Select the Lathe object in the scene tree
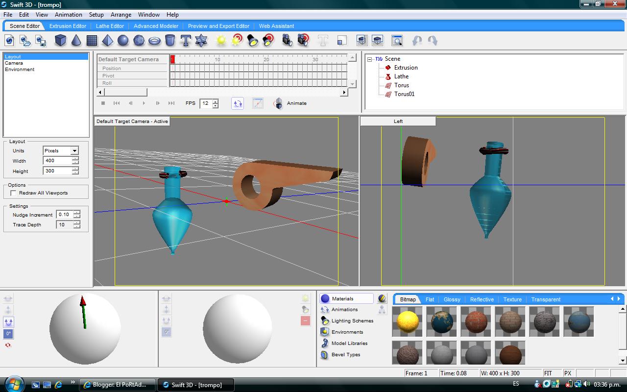The height and width of the screenshot is (392, 627). (402, 76)
